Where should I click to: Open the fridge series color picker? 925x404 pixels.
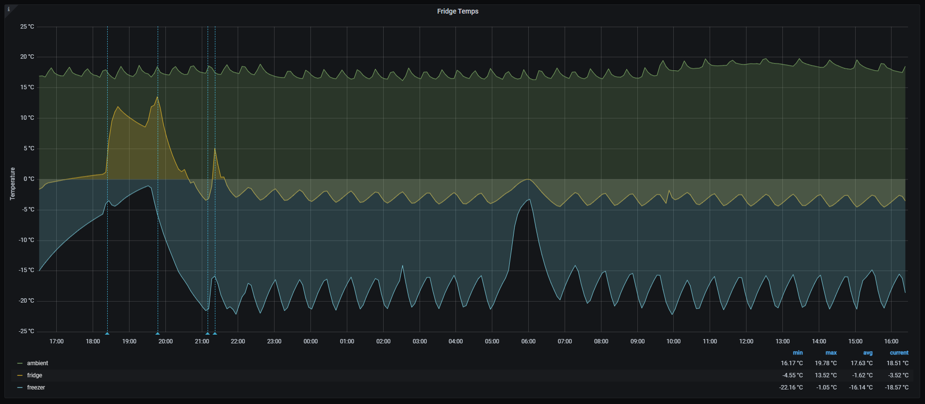(20, 375)
